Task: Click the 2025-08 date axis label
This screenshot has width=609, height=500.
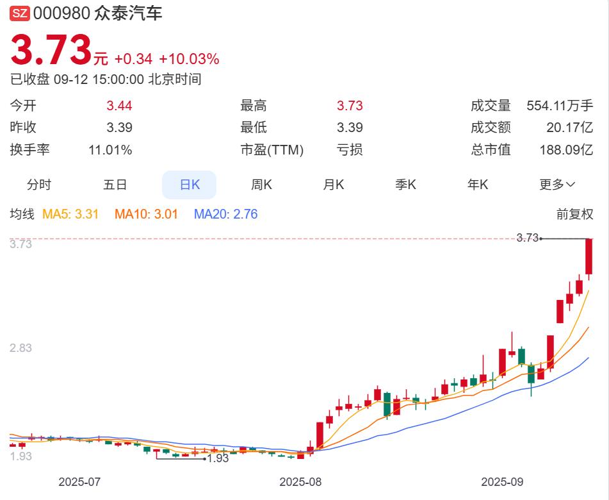Action: coord(300,481)
